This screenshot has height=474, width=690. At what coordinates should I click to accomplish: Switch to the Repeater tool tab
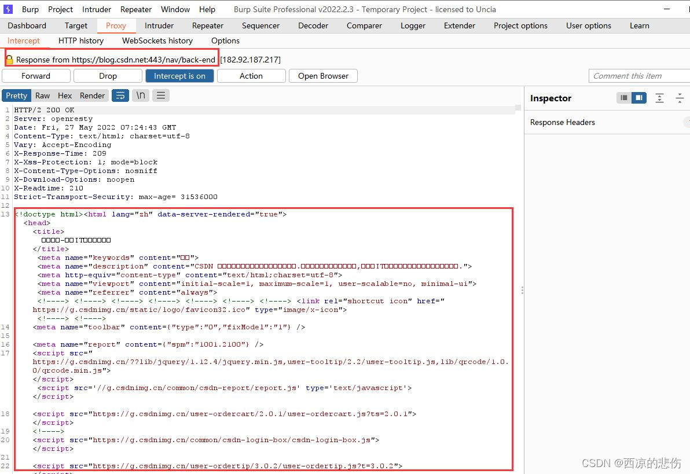pos(207,25)
